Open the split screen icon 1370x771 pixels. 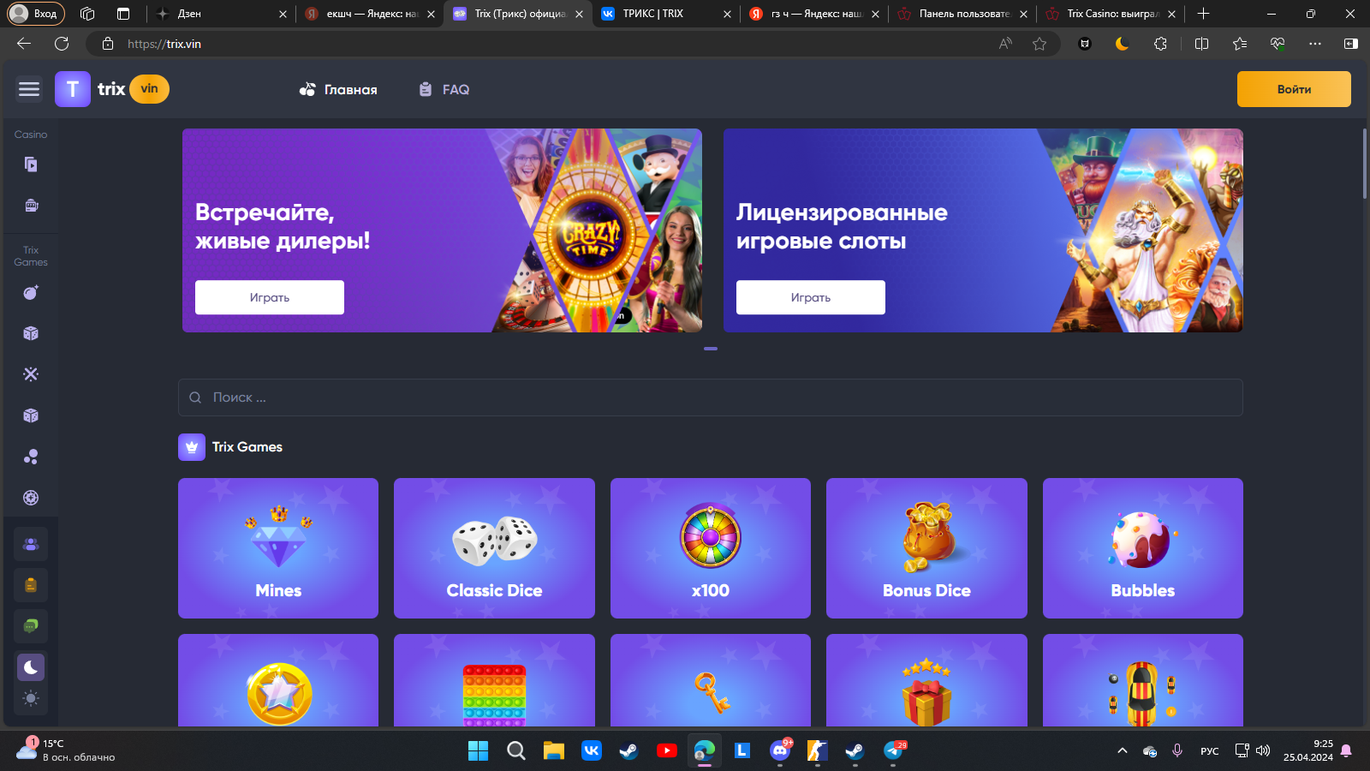tap(1201, 44)
